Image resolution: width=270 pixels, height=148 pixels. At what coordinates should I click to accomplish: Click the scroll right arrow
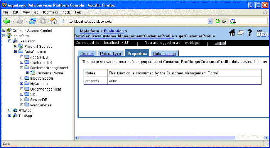(x=267, y=138)
